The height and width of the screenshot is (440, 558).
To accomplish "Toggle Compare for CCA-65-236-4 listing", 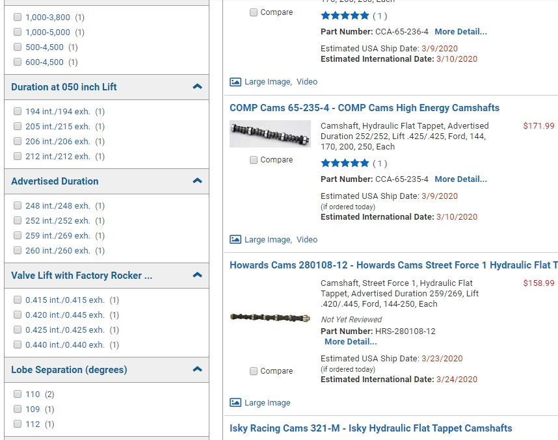I will [x=254, y=12].
